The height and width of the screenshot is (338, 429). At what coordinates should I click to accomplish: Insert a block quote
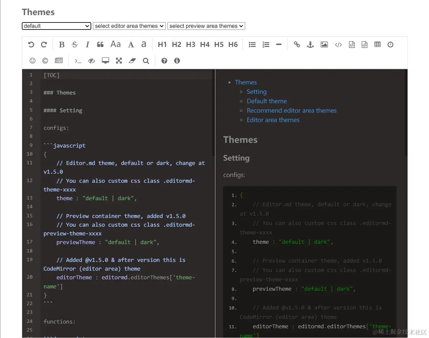point(100,45)
